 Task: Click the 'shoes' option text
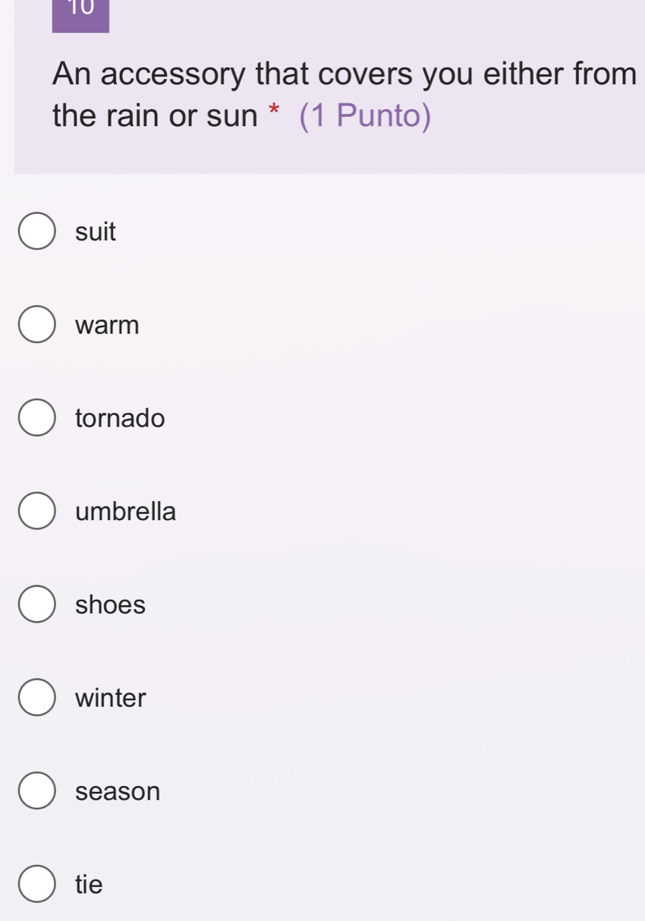110,605
